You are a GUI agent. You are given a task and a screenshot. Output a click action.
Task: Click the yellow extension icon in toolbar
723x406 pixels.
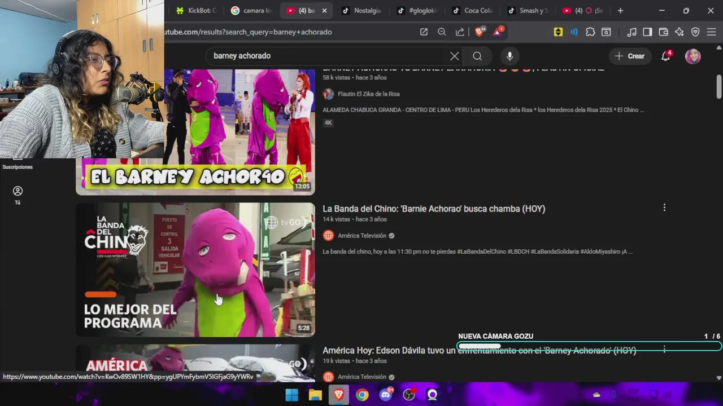point(558,32)
